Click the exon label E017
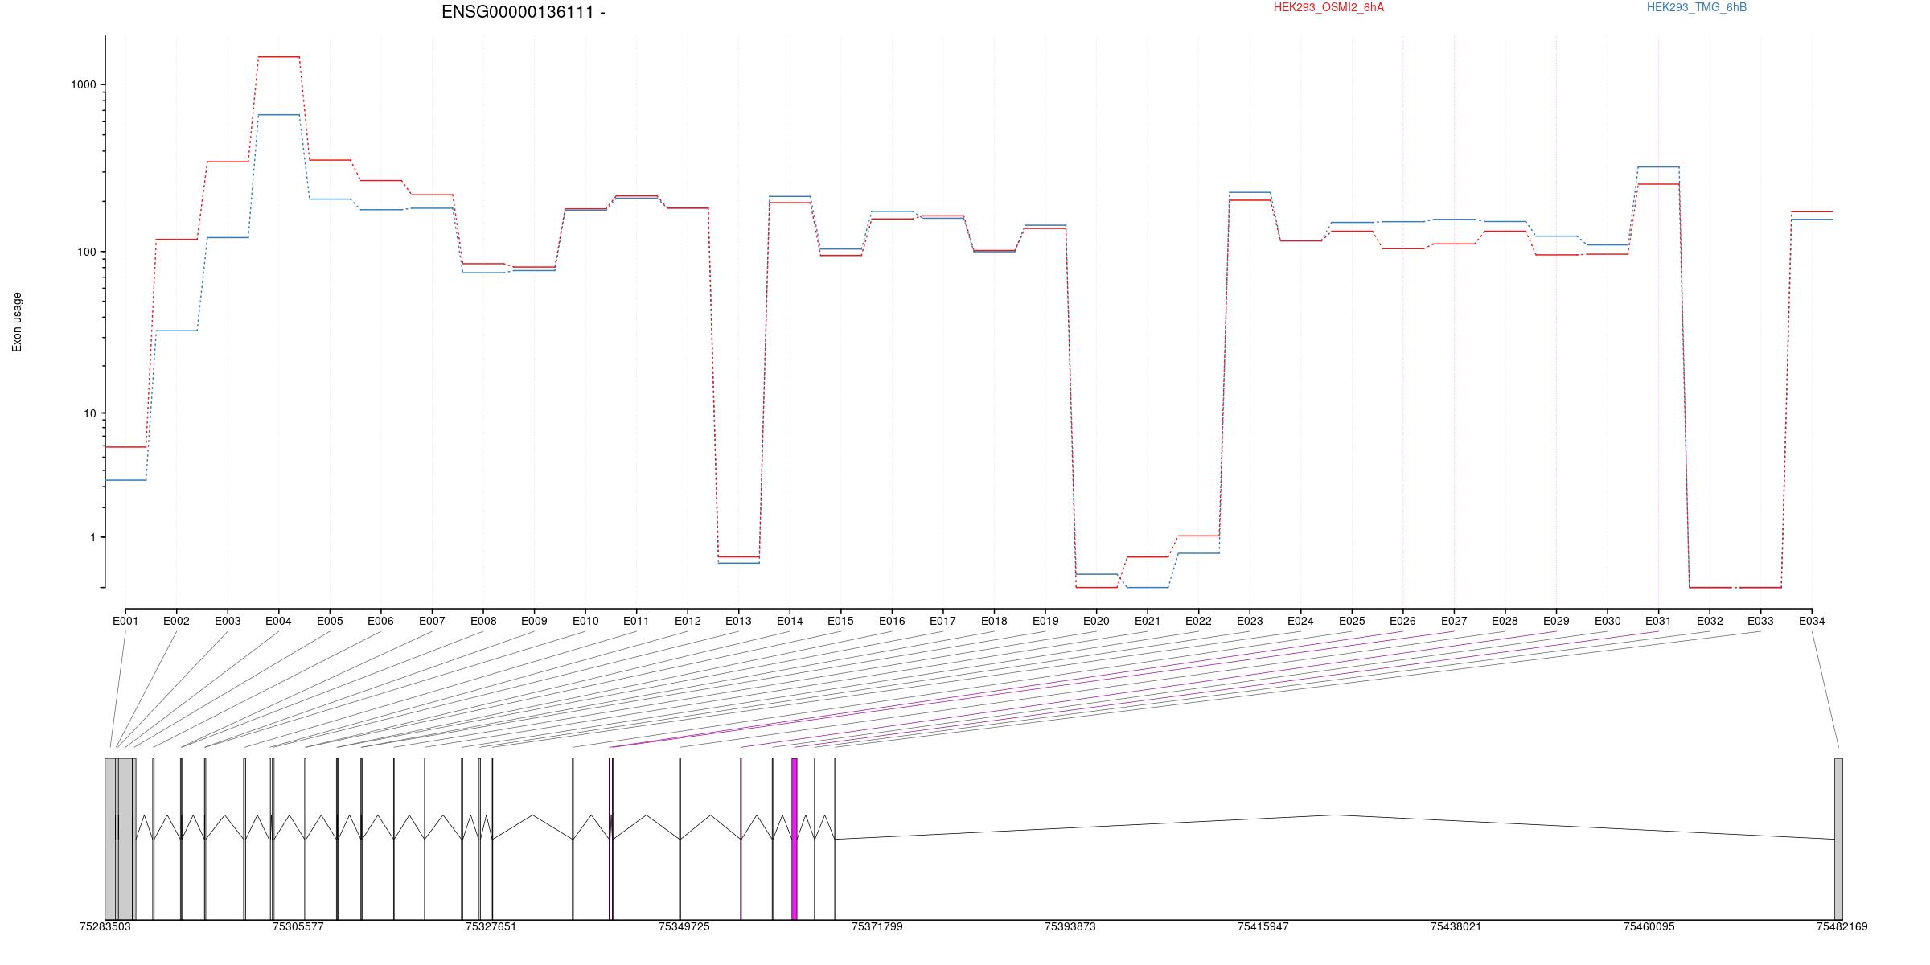The image size is (1930, 965). (x=942, y=621)
